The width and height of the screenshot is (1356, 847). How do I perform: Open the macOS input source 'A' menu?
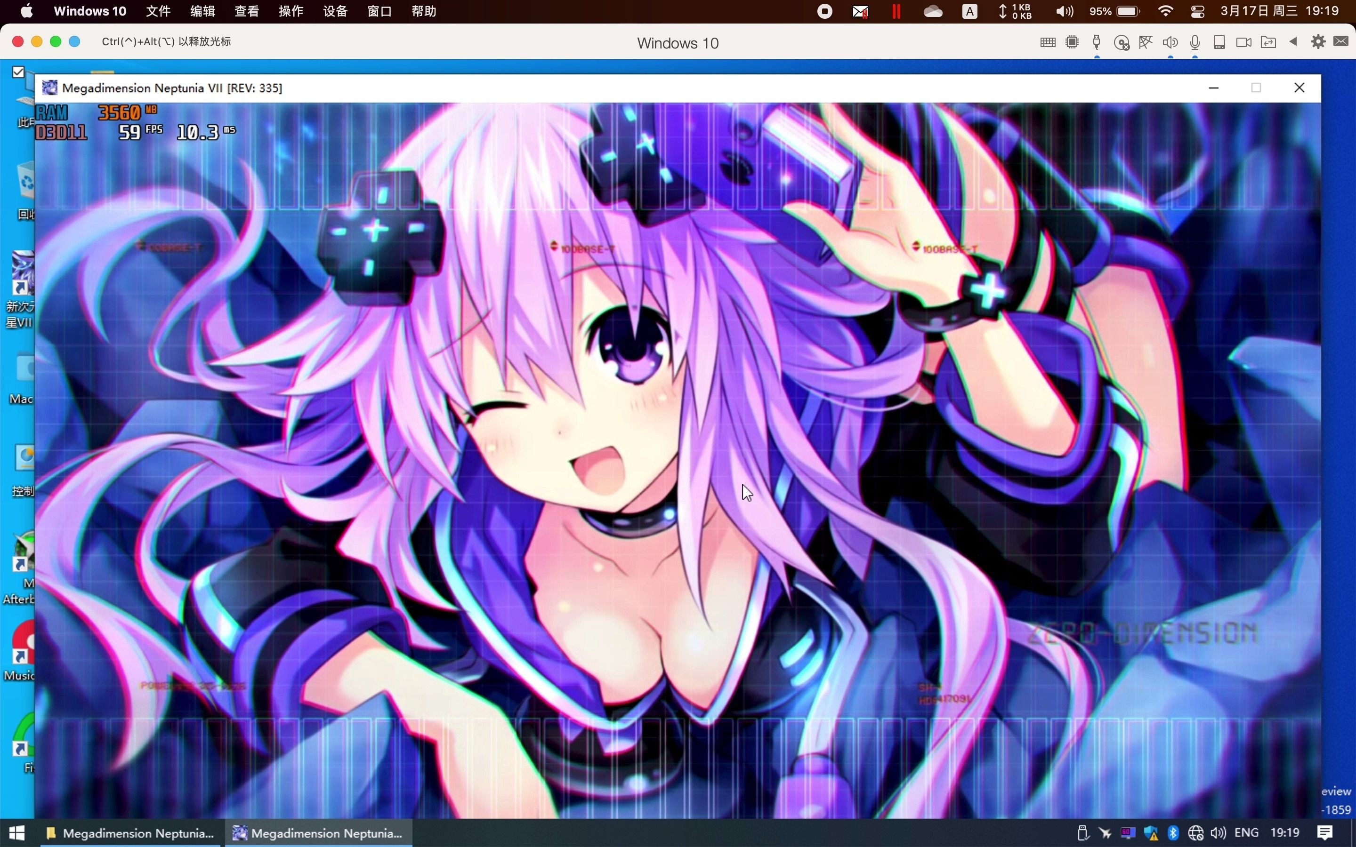[969, 11]
